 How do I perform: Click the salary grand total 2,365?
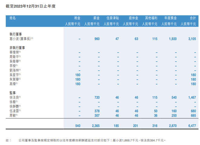[96, 126]
